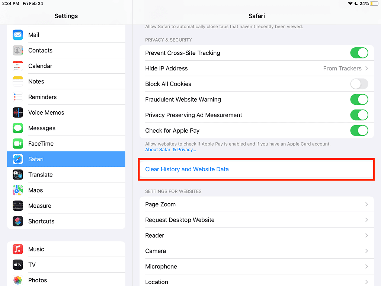Open the Page Zoom row label
The width and height of the screenshot is (381, 286).
pos(160,204)
